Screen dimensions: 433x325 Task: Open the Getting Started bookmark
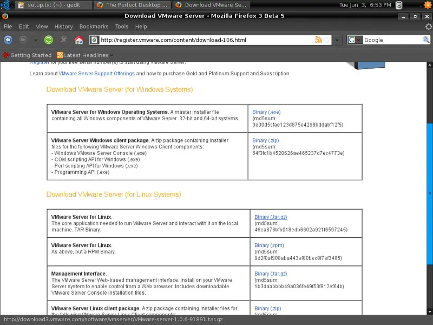point(28,55)
